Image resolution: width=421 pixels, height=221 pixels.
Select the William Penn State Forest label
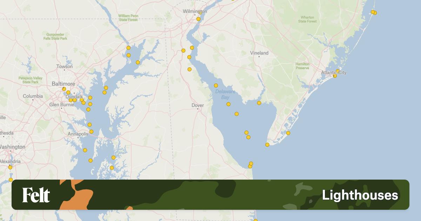[128, 17]
